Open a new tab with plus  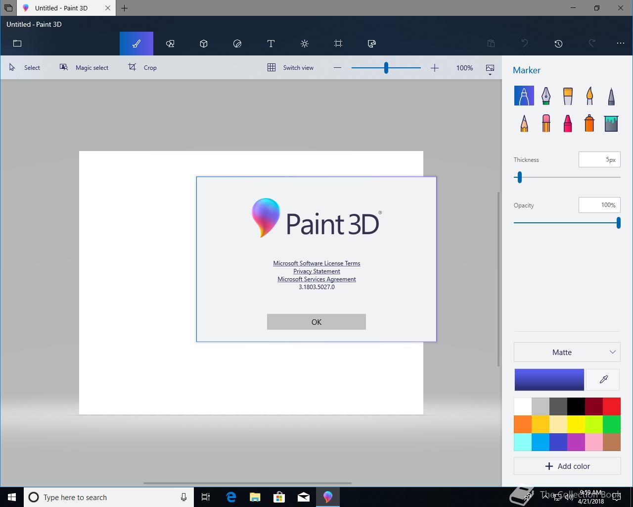point(125,8)
